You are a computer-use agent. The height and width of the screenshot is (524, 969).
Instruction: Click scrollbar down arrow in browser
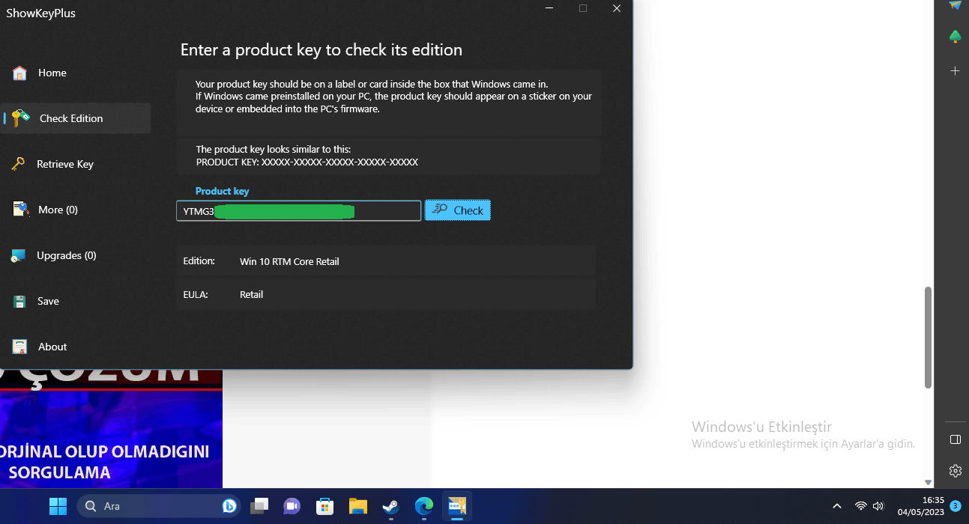point(929,483)
